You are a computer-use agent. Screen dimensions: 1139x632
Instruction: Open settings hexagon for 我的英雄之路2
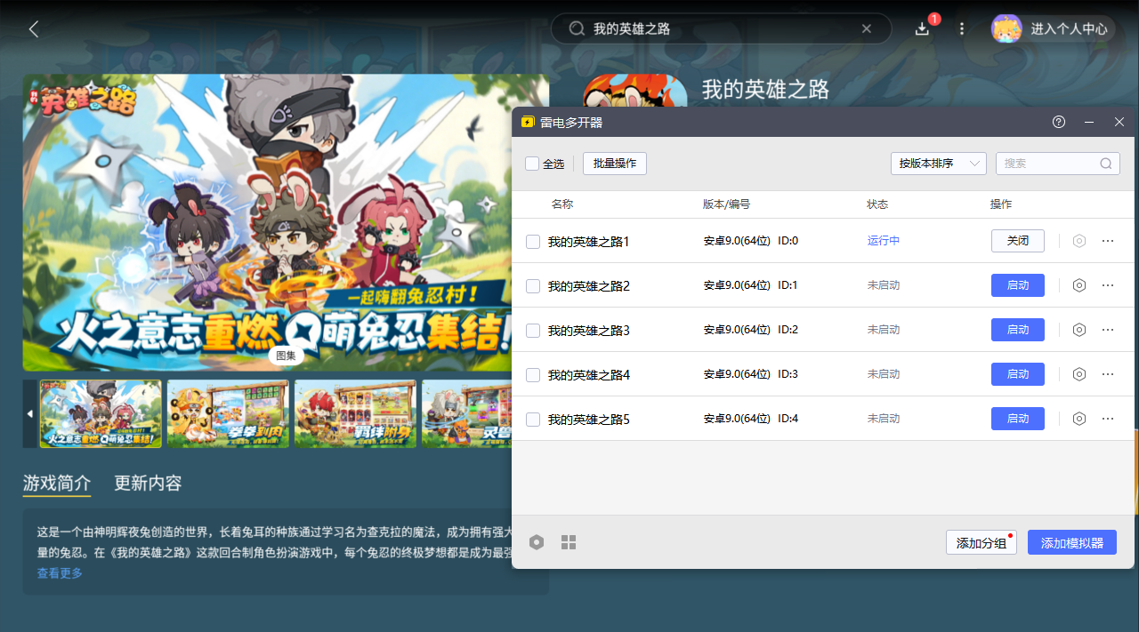(x=1079, y=285)
